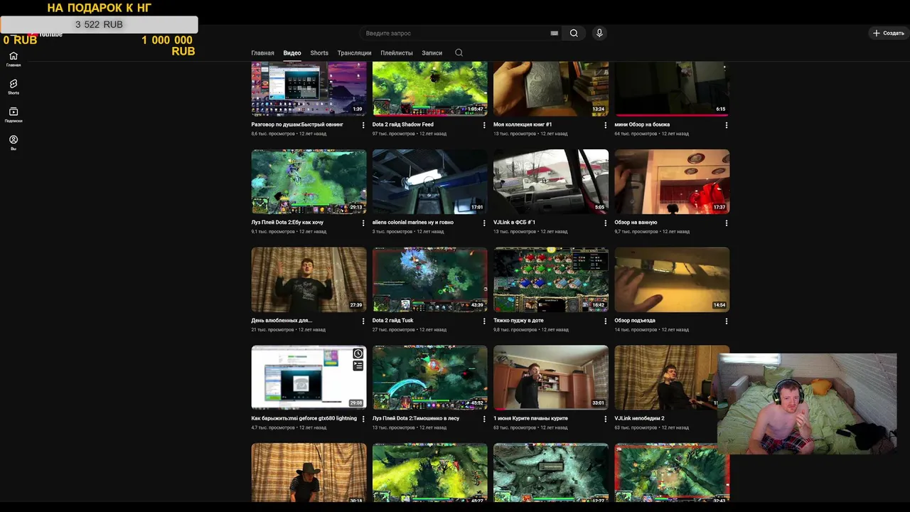Switch to Плейлисты channel tab
Viewport: 910px width, 512px height.
point(397,53)
